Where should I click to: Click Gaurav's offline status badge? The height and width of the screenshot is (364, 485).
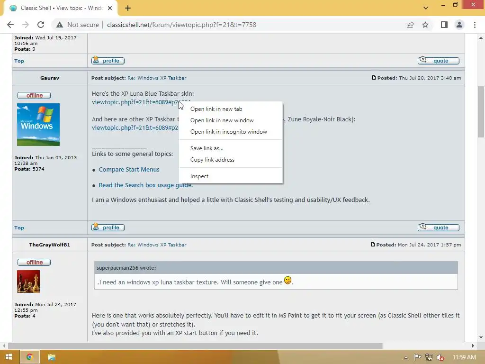[x=34, y=95]
